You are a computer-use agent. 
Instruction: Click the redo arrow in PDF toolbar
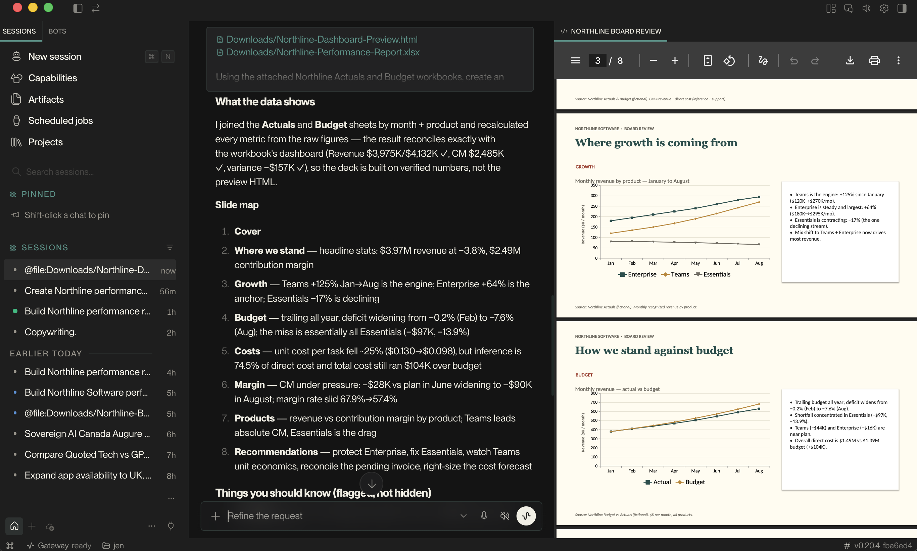(x=815, y=60)
